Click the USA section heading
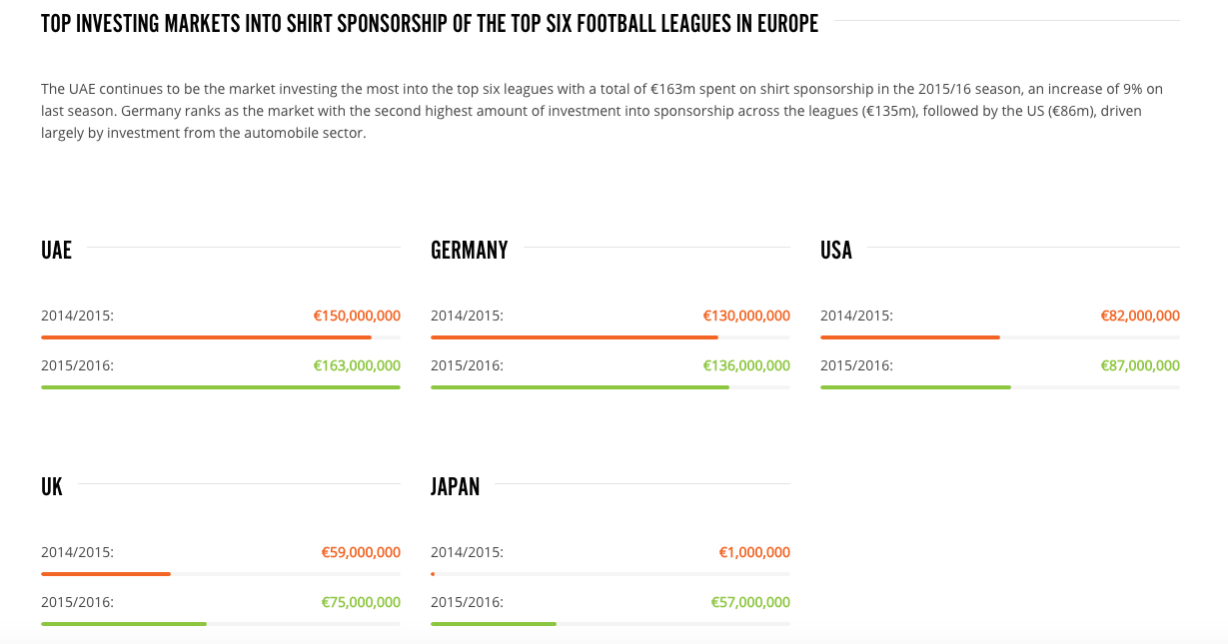The width and height of the screenshot is (1228, 644). click(836, 250)
